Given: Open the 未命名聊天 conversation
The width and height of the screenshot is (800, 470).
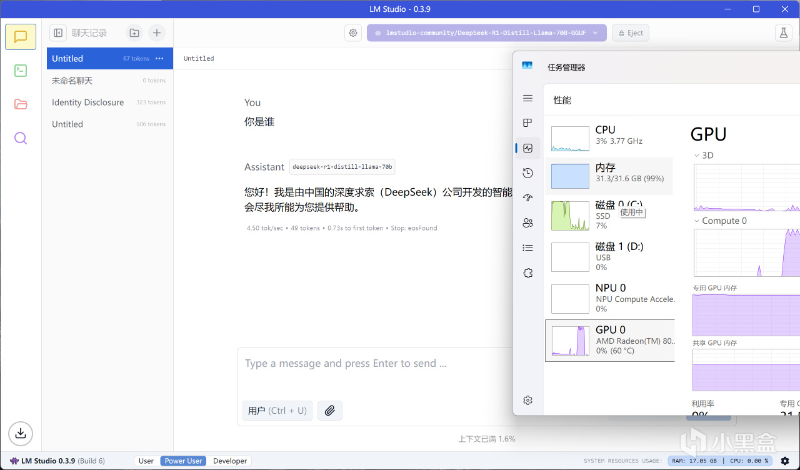Looking at the screenshot, I should [110, 81].
